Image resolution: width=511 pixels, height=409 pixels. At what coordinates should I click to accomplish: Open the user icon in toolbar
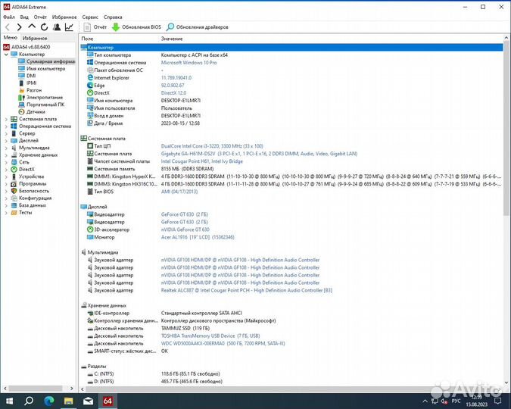(57, 27)
